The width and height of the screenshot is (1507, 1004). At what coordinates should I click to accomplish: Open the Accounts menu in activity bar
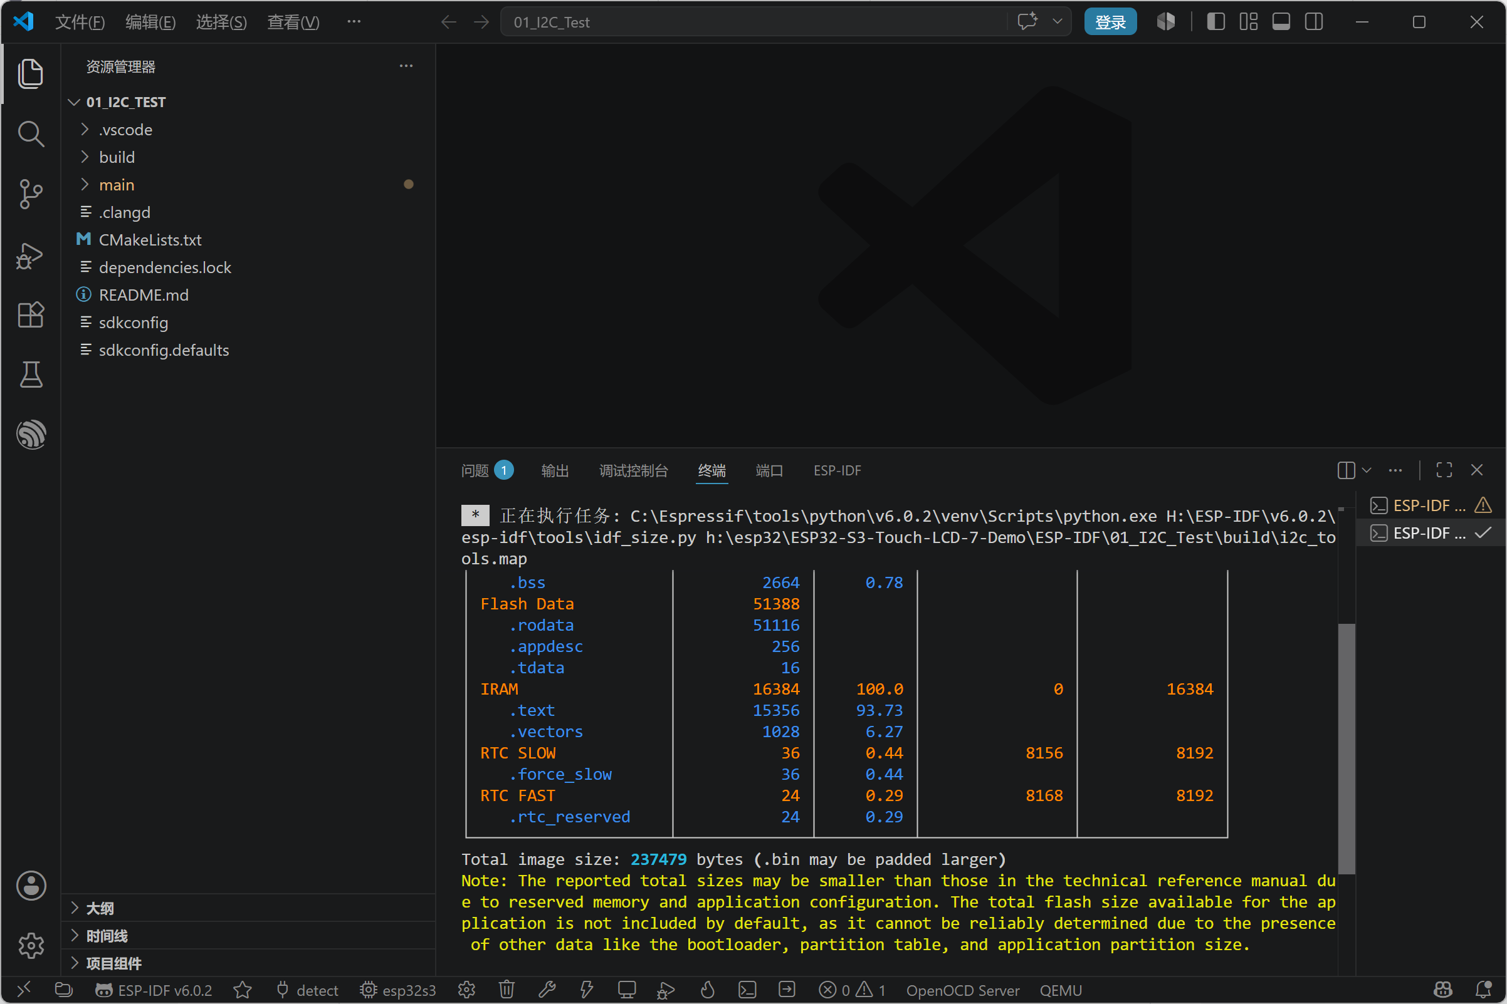pos(30,886)
